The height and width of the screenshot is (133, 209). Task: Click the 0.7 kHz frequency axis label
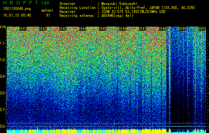pos(3,110)
